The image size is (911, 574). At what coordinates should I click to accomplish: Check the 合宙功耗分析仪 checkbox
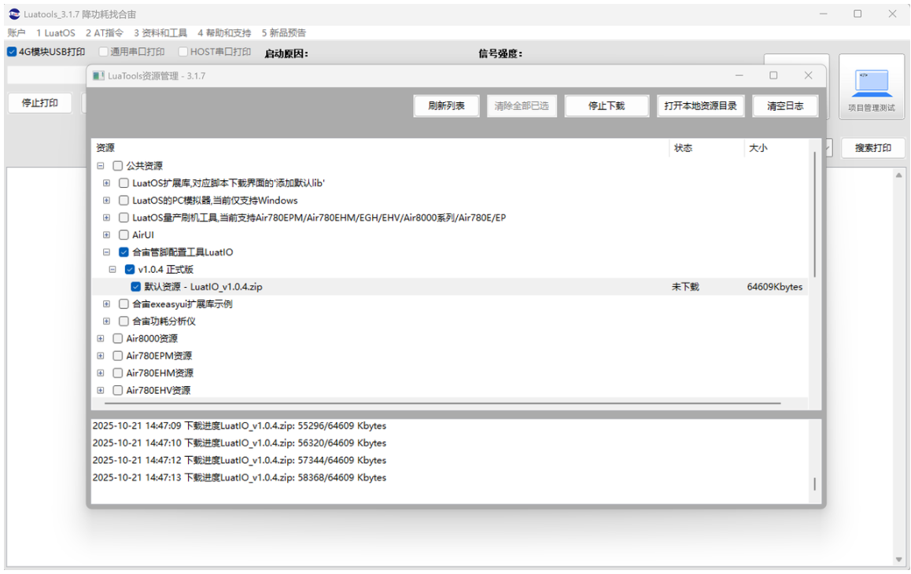(x=124, y=321)
